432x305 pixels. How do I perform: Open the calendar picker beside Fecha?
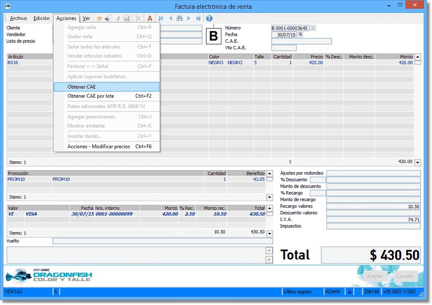[301, 35]
